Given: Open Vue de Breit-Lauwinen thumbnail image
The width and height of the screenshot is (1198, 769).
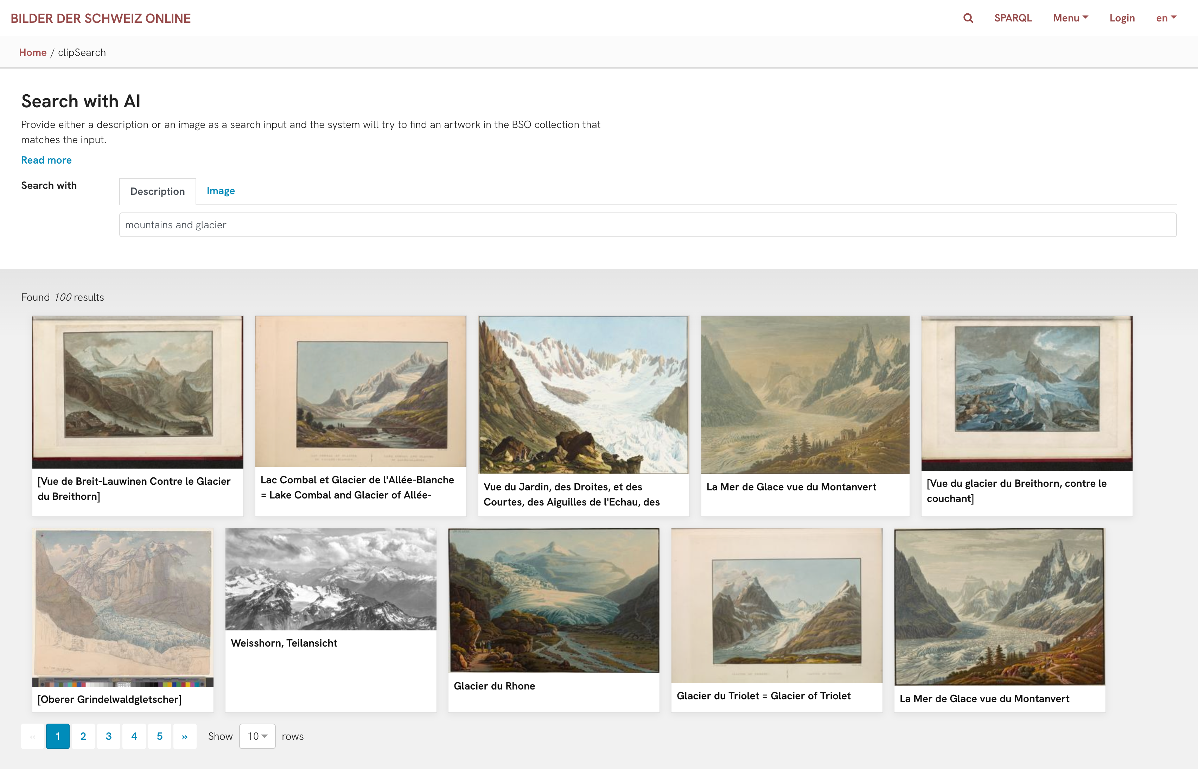Looking at the screenshot, I should [x=138, y=392].
